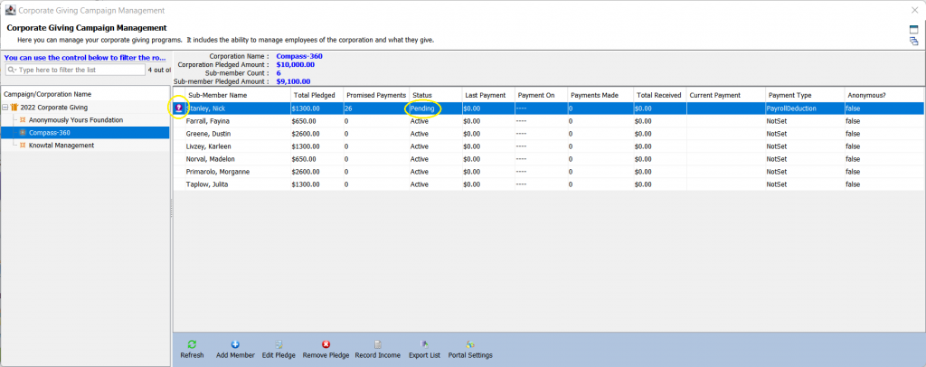Click the Compass-360 node icon
926x367 pixels.
(x=23, y=133)
